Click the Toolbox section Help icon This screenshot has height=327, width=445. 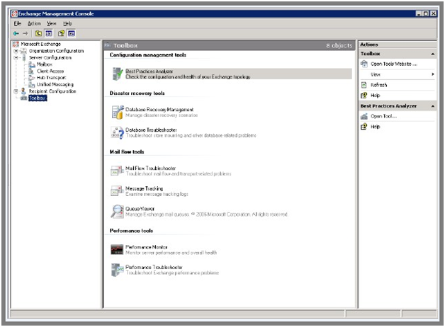tap(364, 96)
